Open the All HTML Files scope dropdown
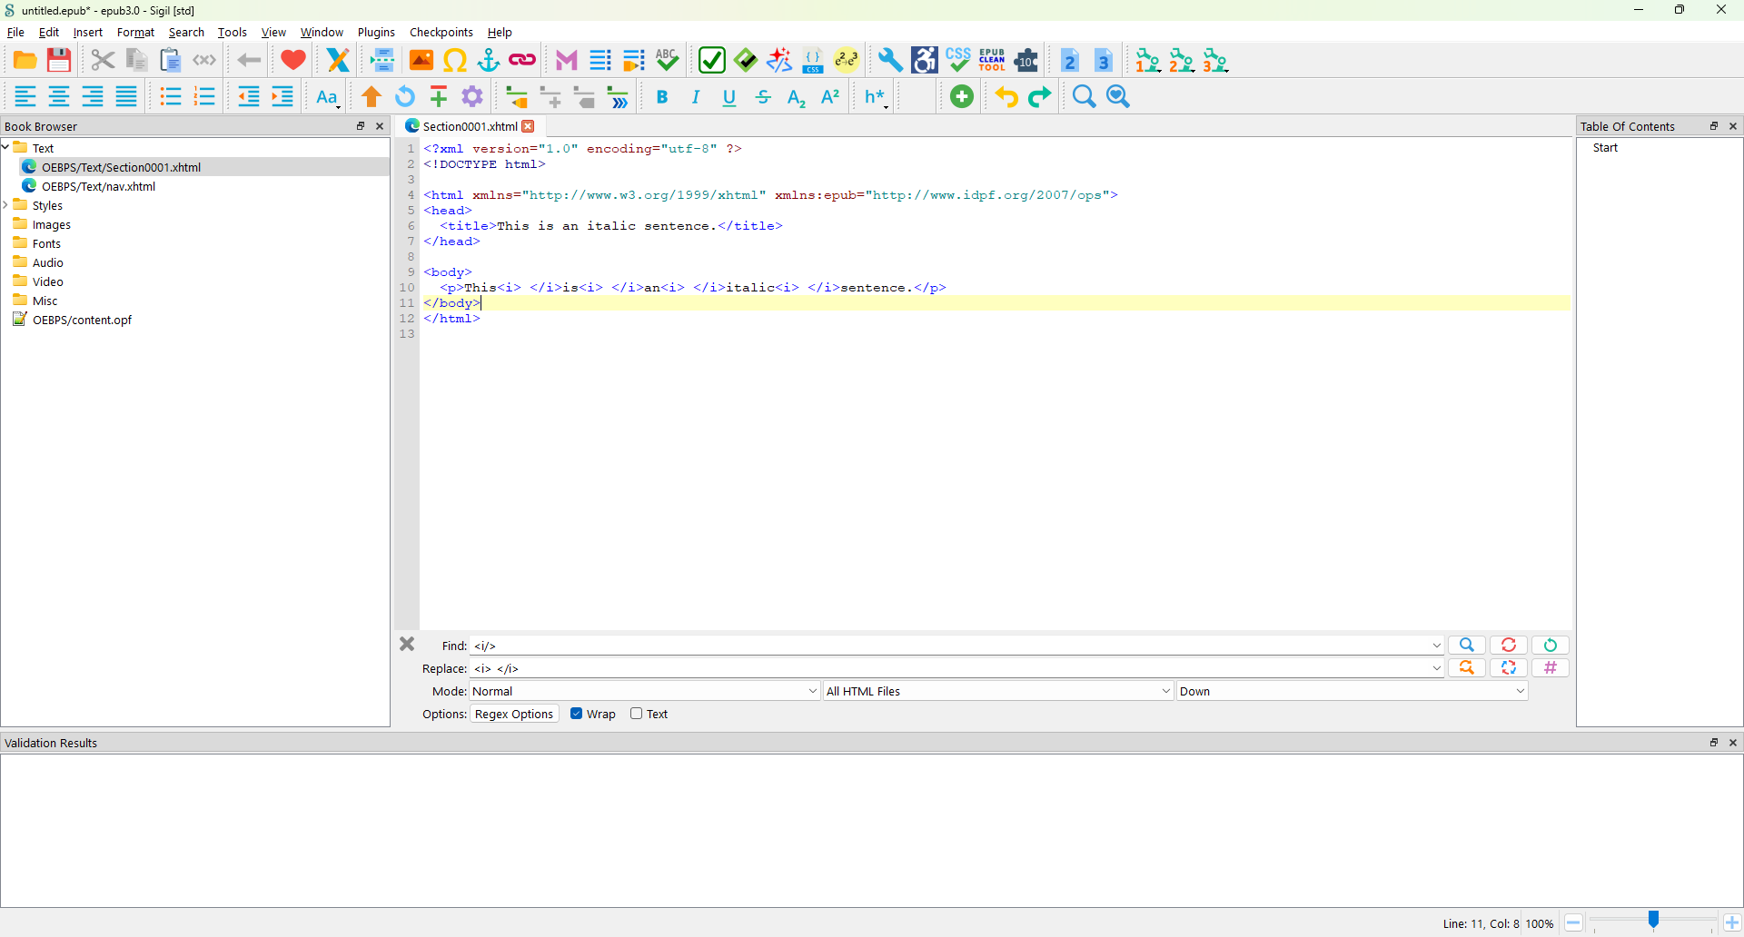This screenshot has width=1744, height=937. [997, 692]
